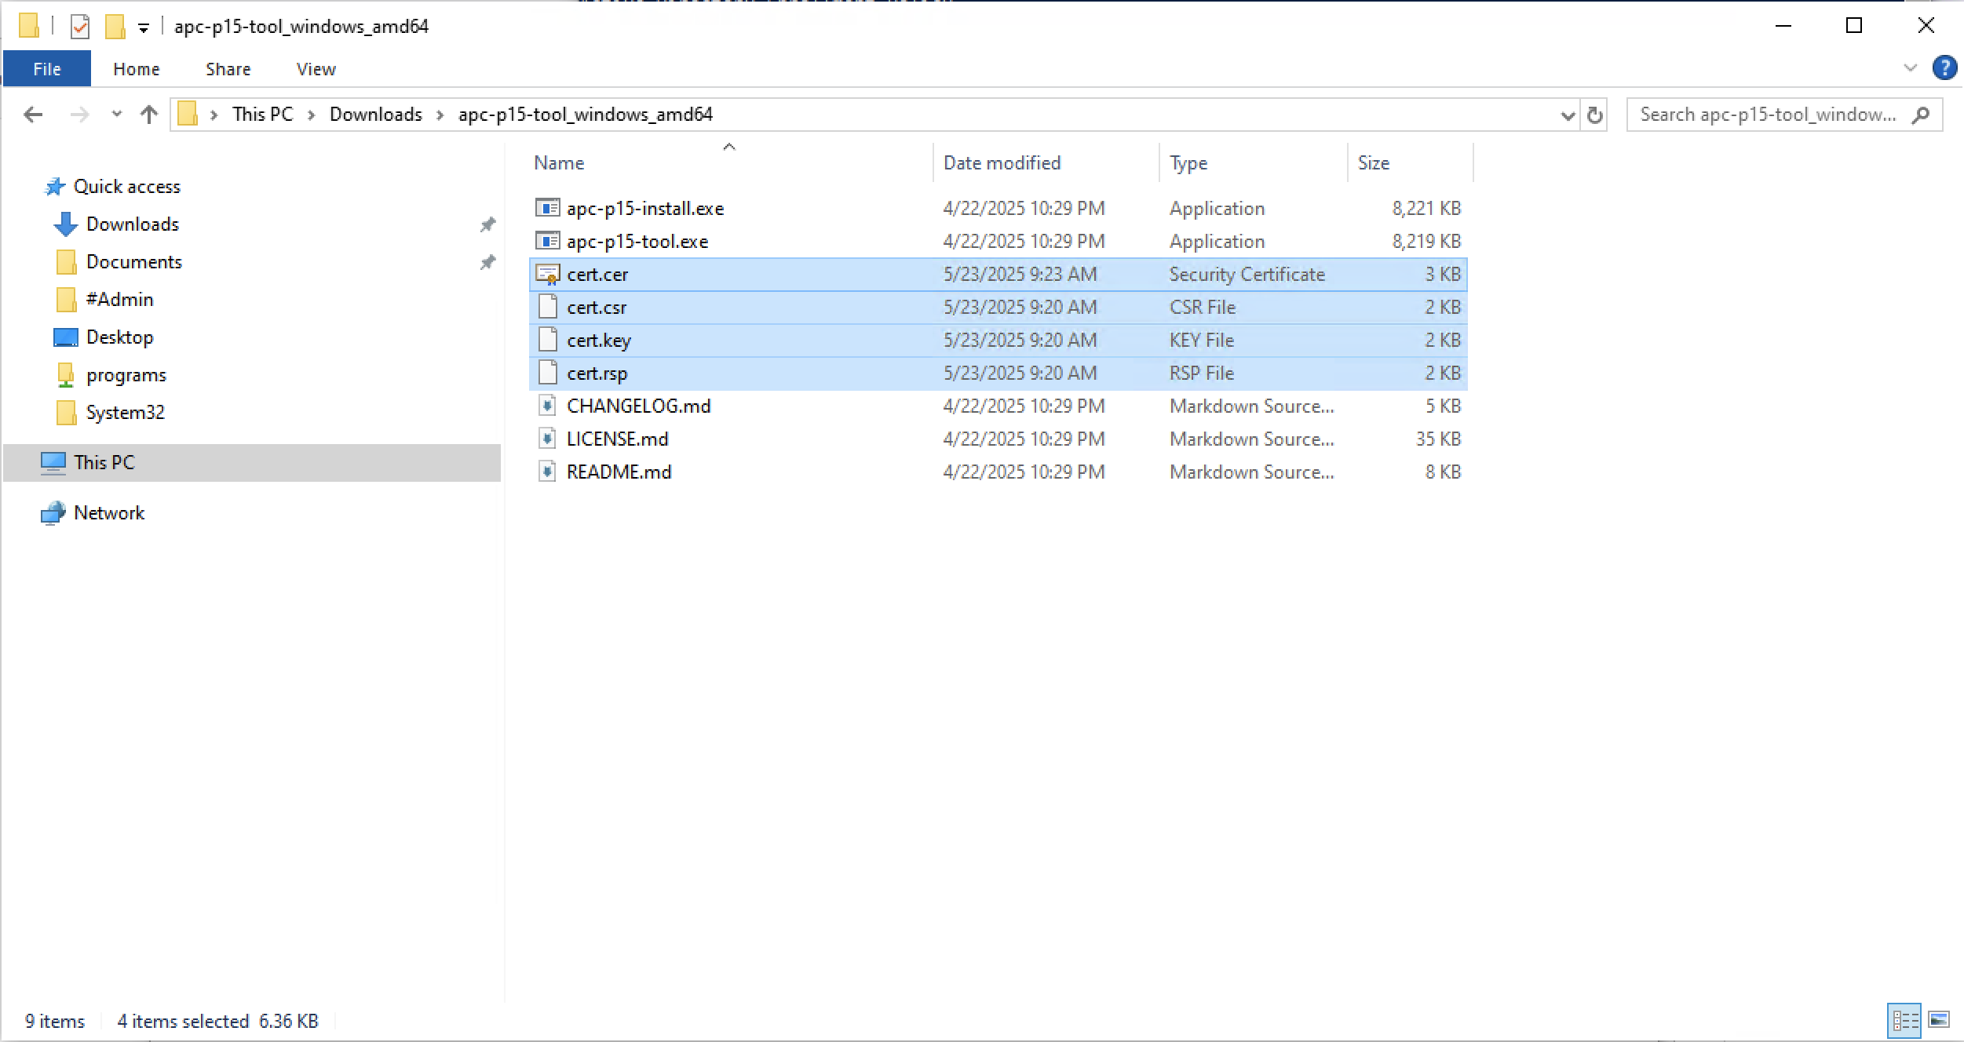Switch to large icons view layout
The height and width of the screenshot is (1042, 1964).
(x=1939, y=1020)
